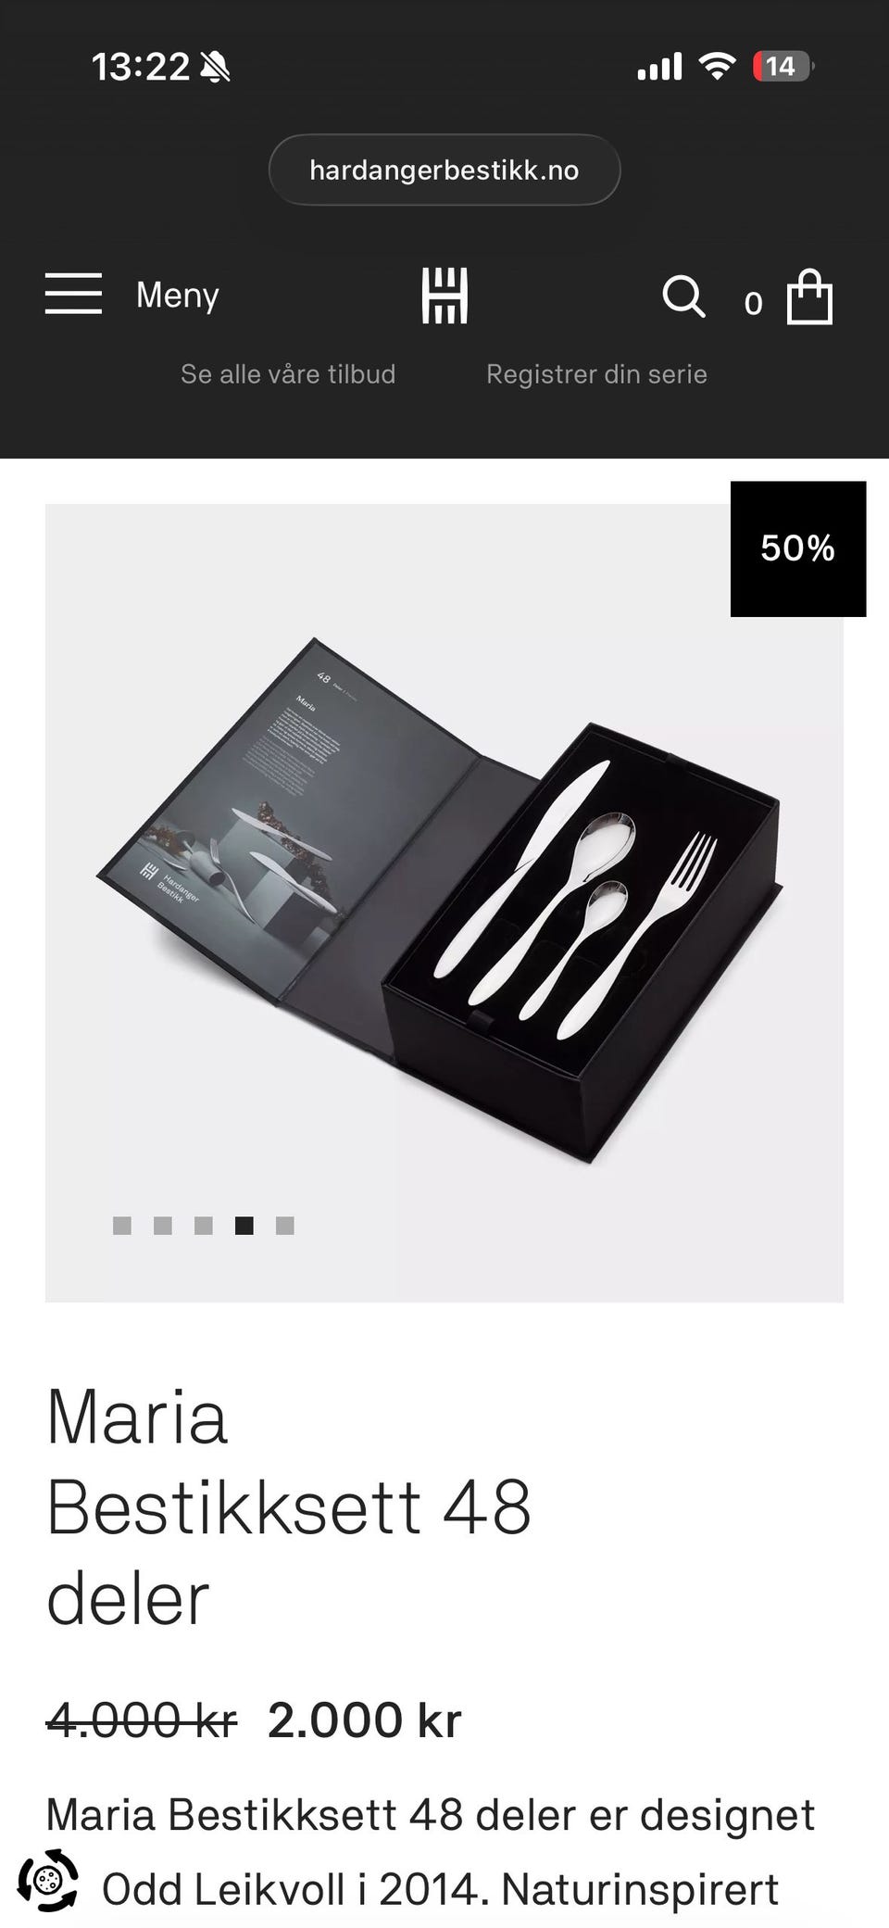Select the second image carousel dot

tap(163, 1226)
